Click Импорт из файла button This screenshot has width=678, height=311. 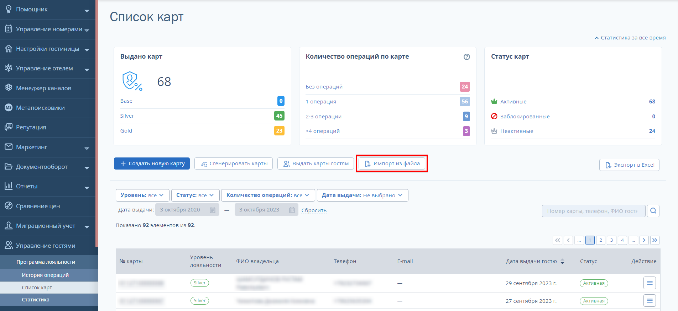(x=392, y=163)
